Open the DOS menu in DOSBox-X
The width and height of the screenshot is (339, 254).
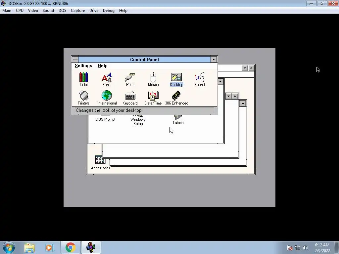pos(63,11)
